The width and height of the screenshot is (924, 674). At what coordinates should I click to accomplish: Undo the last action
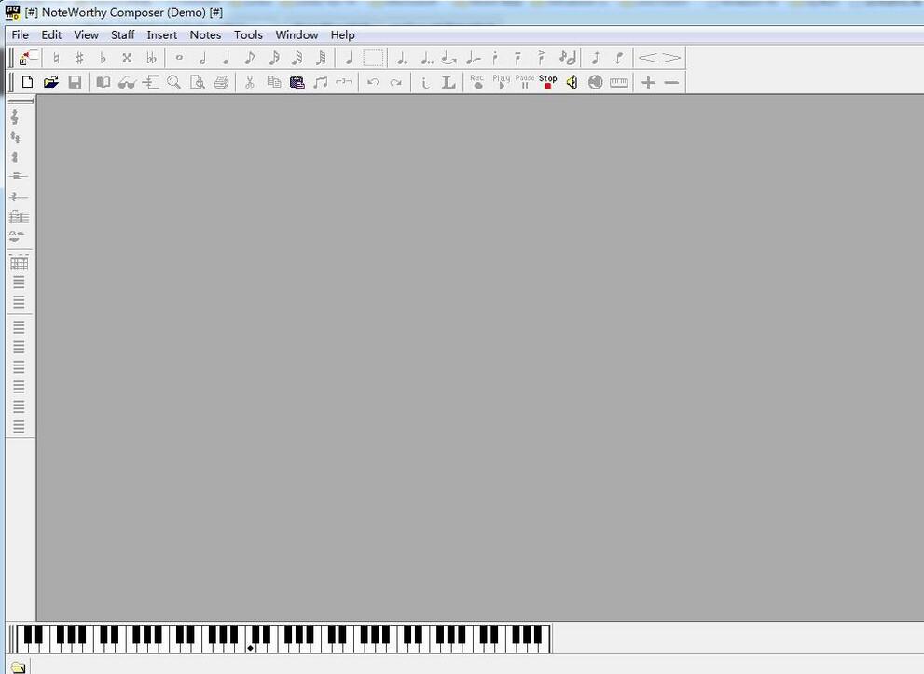[x=372, y=82]
